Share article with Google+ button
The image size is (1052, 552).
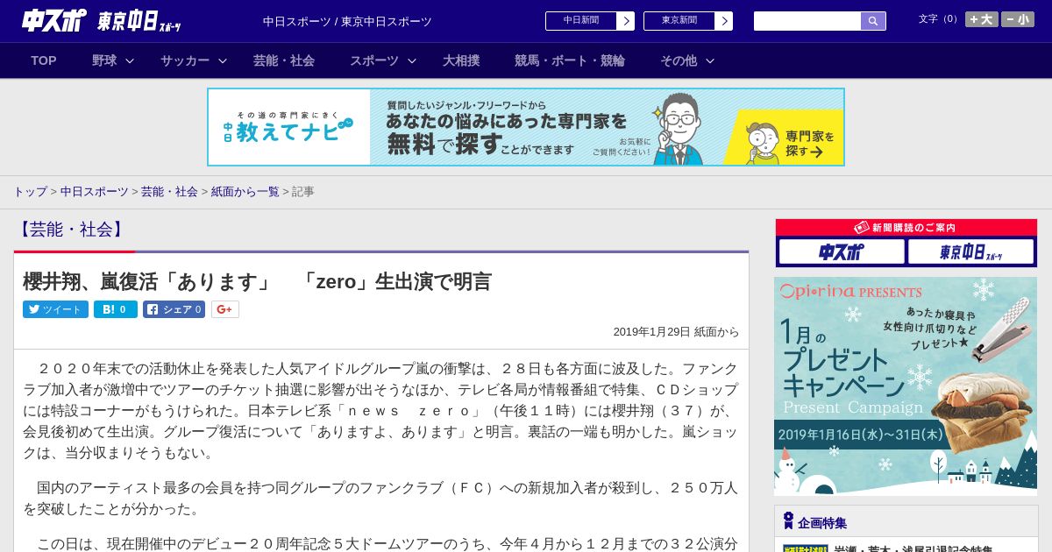pyautogui.click(x=225, y=309)
